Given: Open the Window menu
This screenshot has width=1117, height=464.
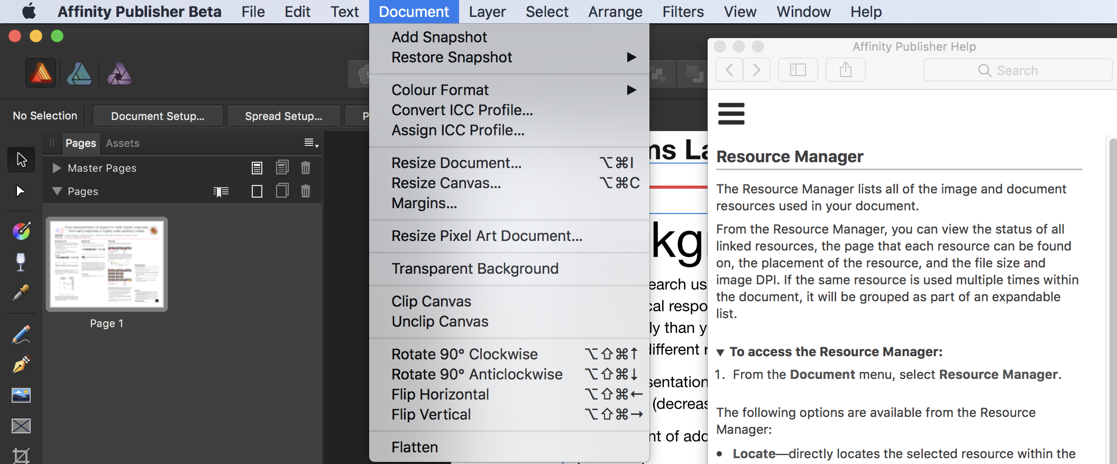Looking at the screenshot, I should click(x=803, y=12).
